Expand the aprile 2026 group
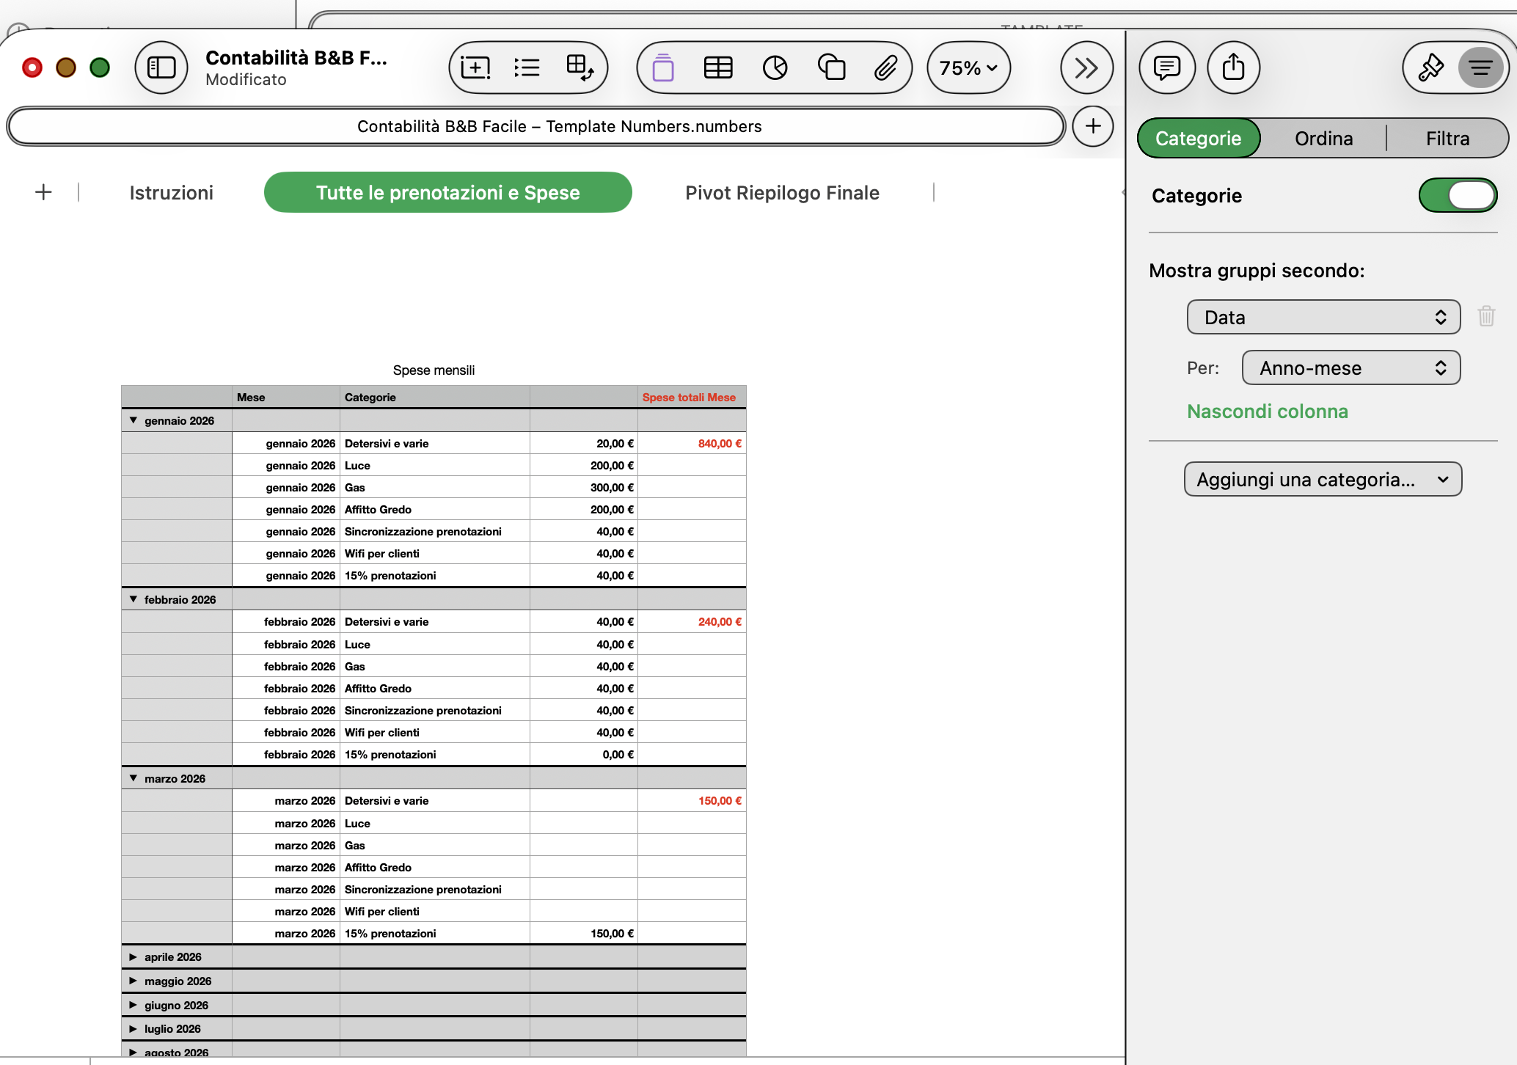The width and height of the screenshot is (1517, 1065). 134,956
